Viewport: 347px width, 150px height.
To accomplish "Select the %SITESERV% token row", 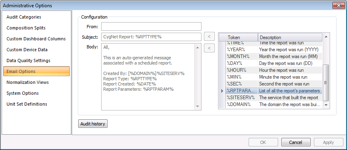I will [274, 98].
